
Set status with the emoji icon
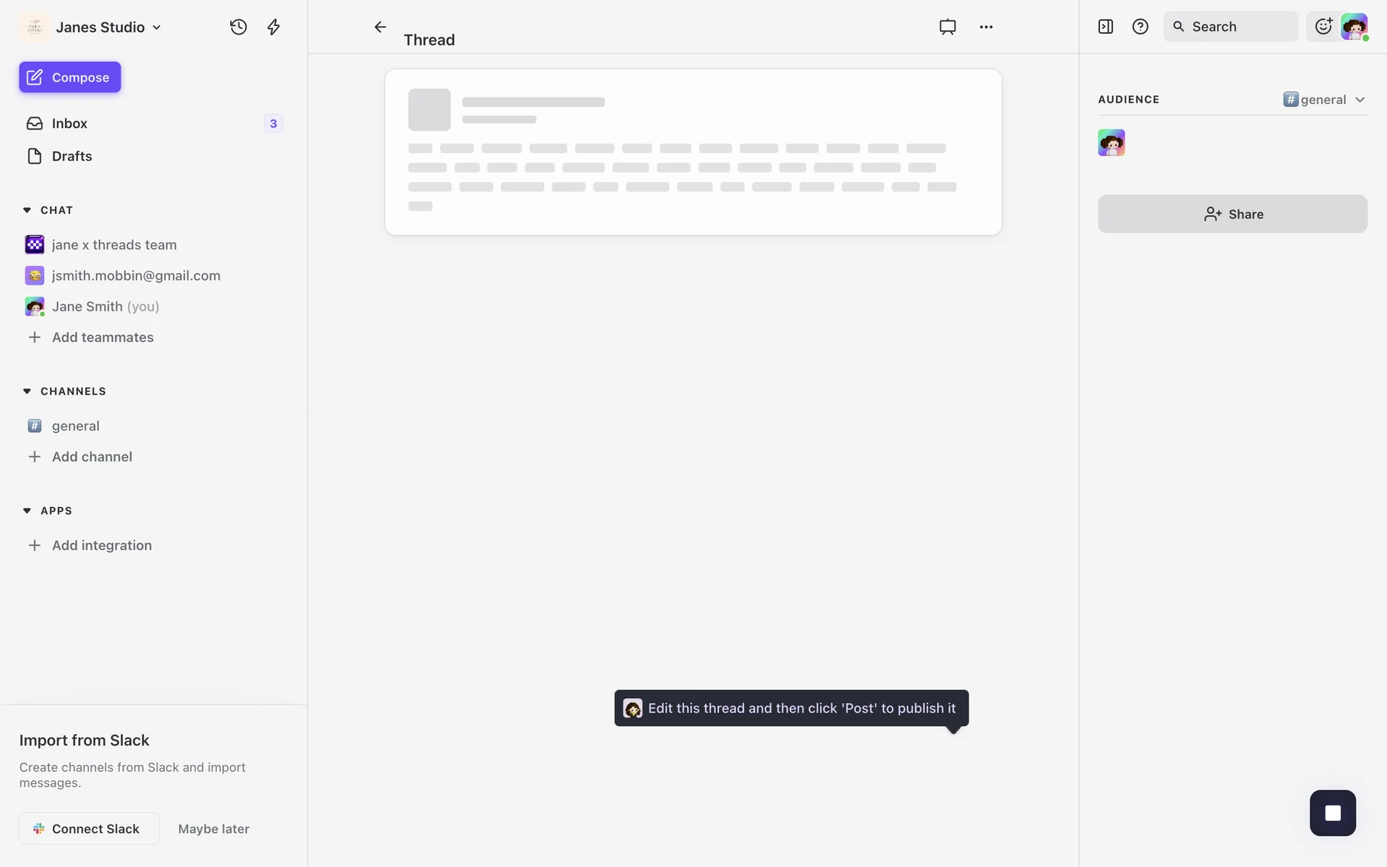[x=1323, y=27]
